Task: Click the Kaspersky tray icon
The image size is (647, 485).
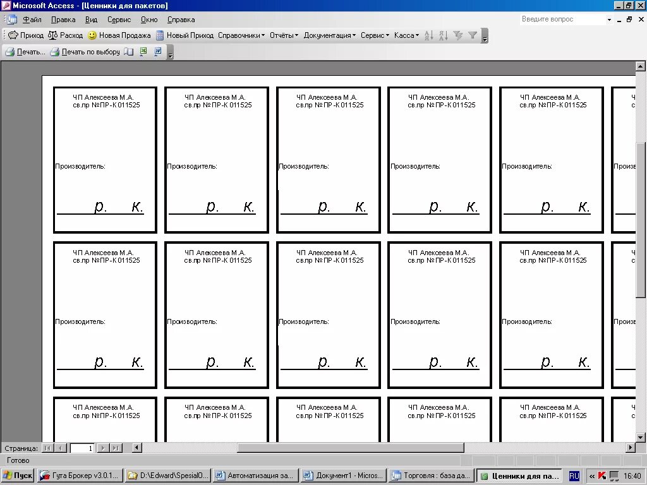Action: 602,476
